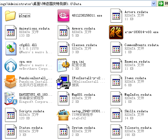The width and height of the screenshot is (168, 140).
Task: Click the MapInfos.rxdata file name text
Action: coord(138,95)
